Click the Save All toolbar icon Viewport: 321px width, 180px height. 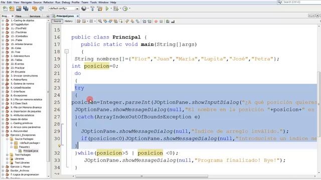[26, 8]
